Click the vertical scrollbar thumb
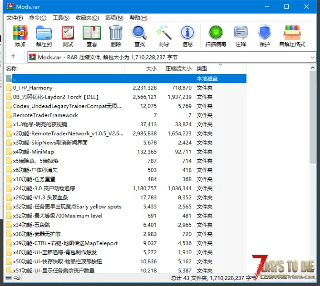Viewport: 320px width, 286px height. [x=313, y=117]
